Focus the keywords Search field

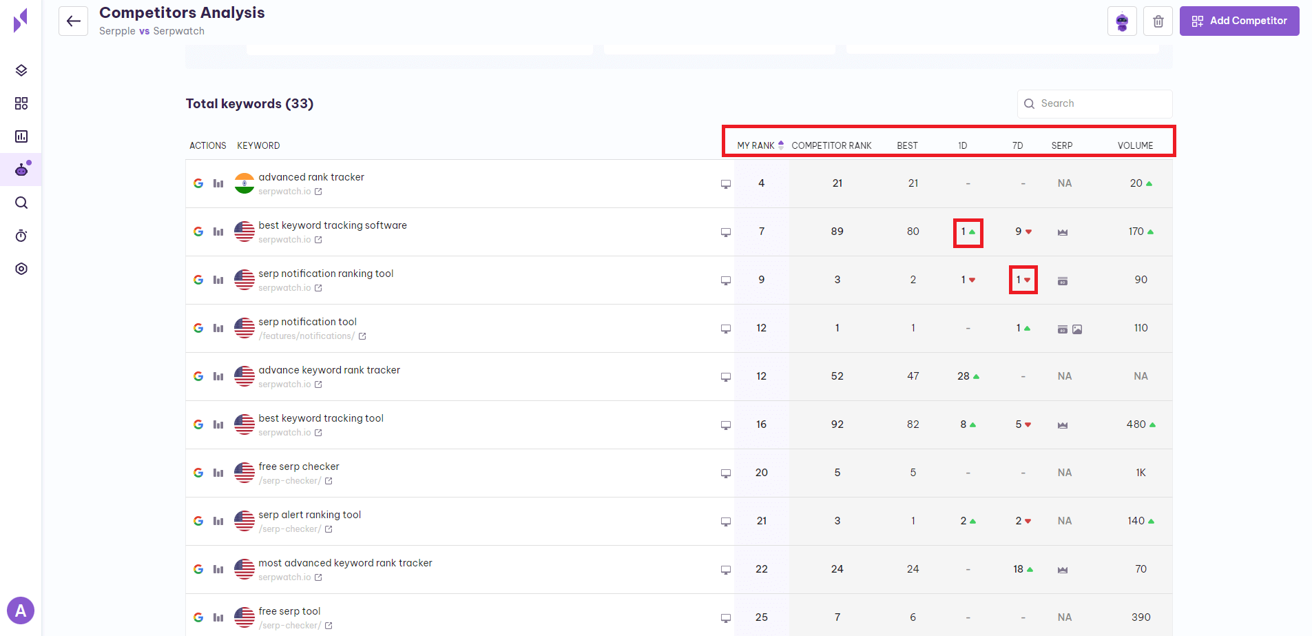point(1094,103)
